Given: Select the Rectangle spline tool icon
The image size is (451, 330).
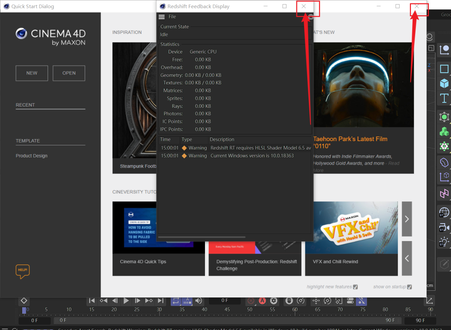Looking at the screenshot, I should 444,69.
